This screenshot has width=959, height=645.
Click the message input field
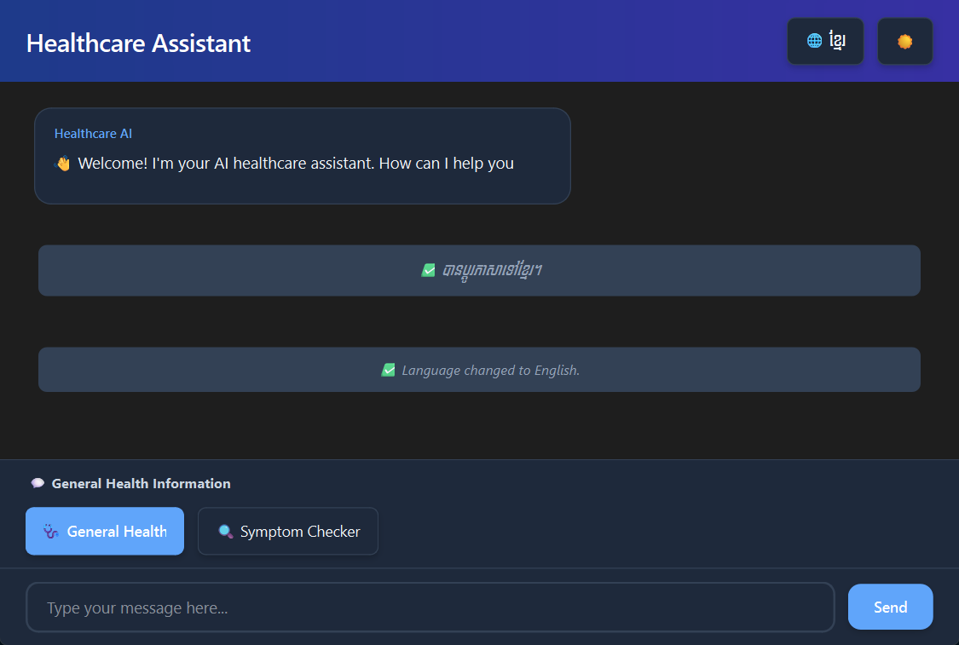(x=430, y=608)
